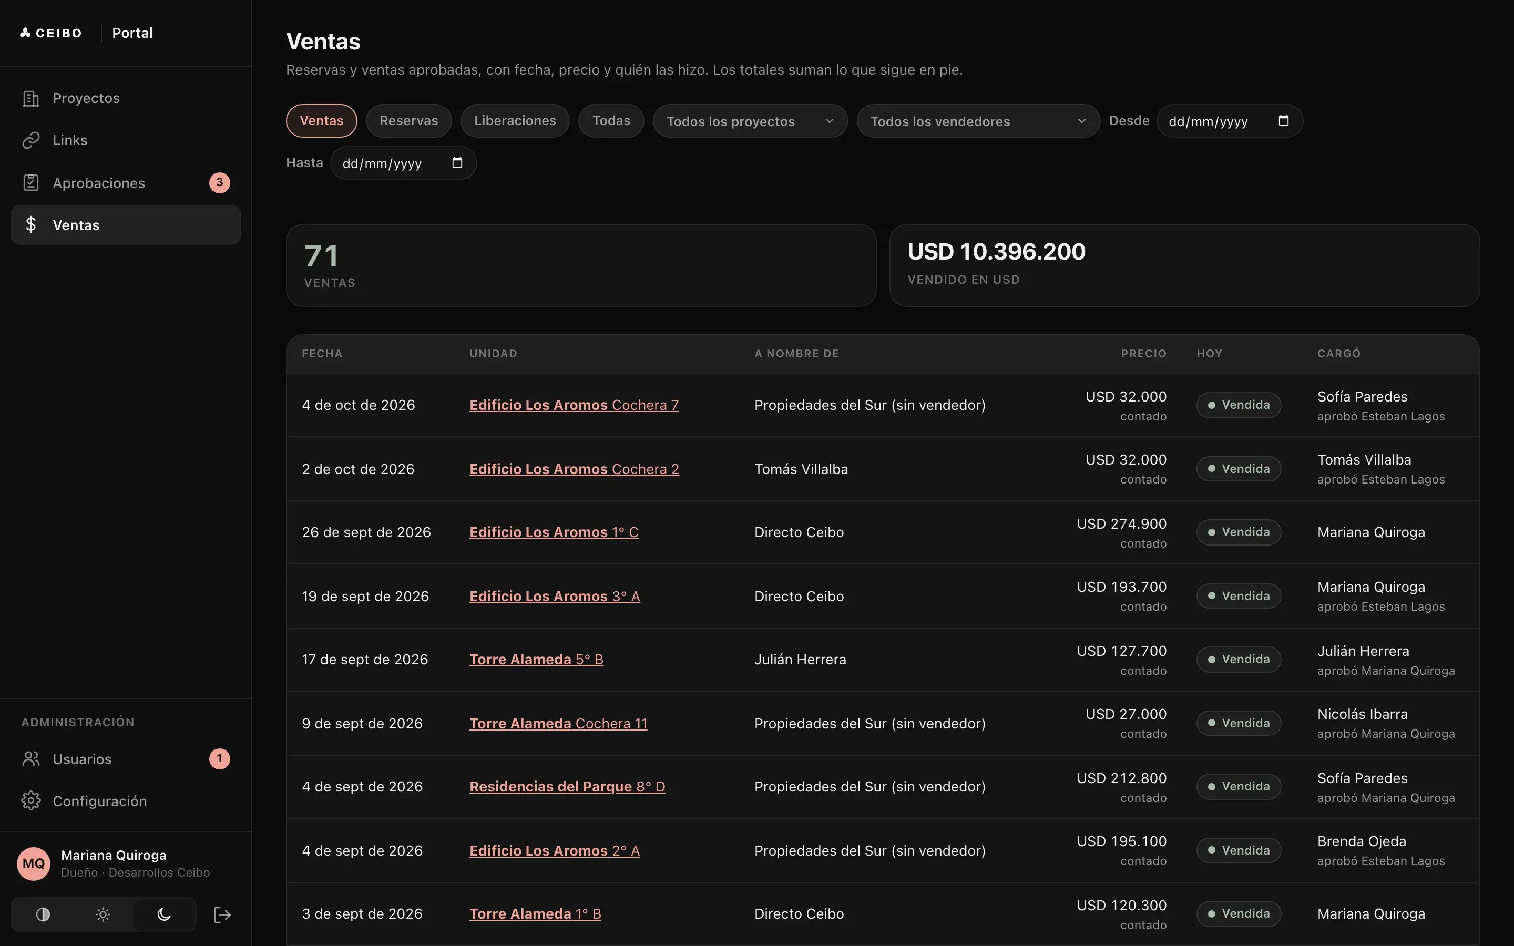Click the chain icon beside Links
1514x946 pixels.
point(30,140)
